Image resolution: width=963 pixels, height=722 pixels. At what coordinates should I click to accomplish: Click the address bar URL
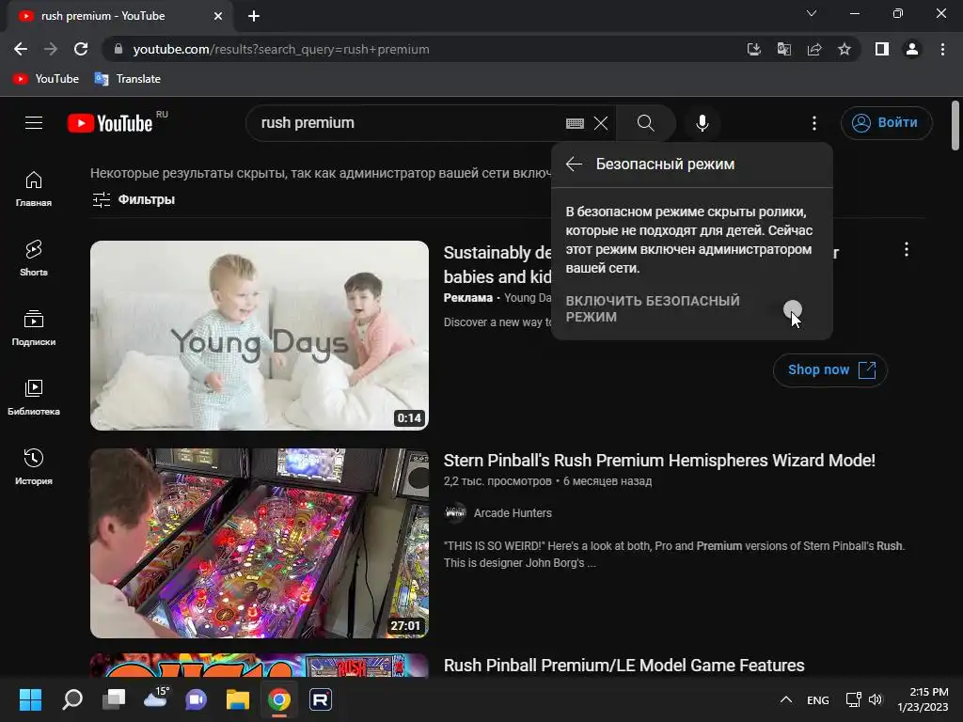click(x=280, y=49)
